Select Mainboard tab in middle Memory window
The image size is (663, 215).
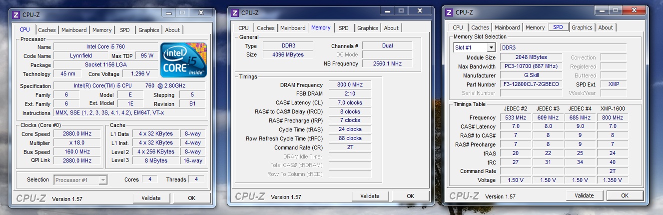coord(293,28)
